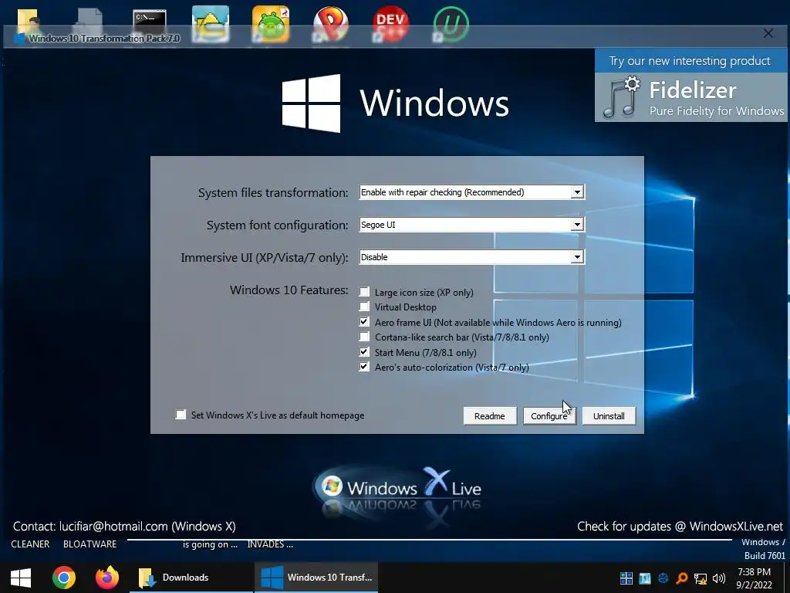This screenshot has width=790, height=593.
Task: Select the CLEANER desktop label
Action: click(x=30, y=544)
